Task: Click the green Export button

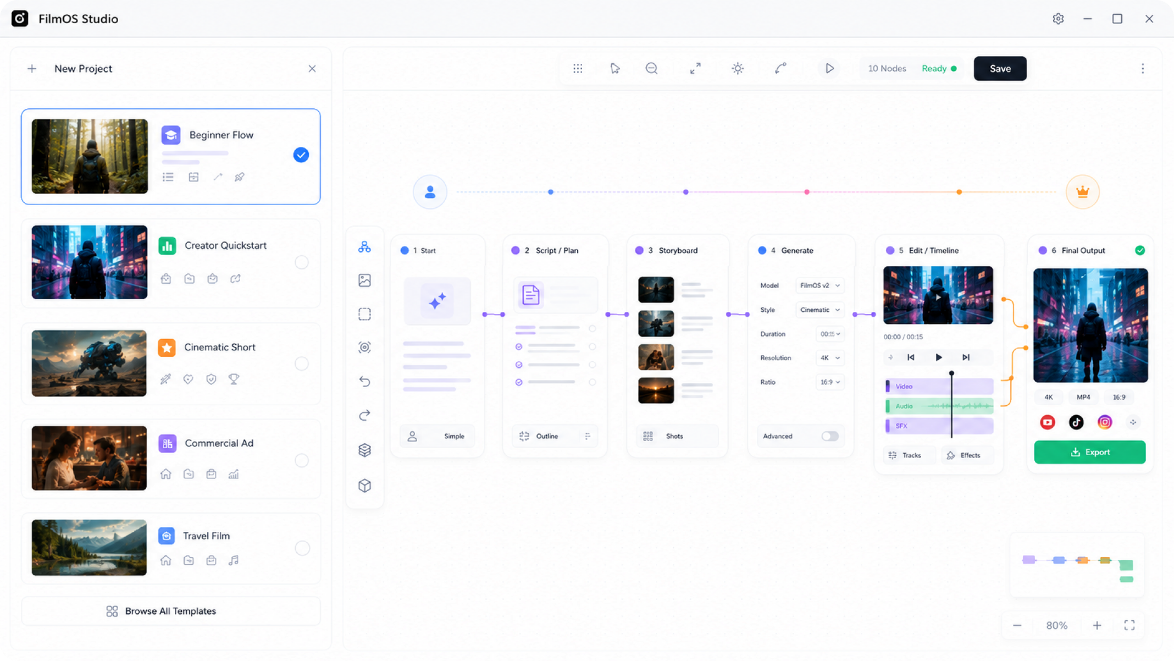Action: (x=1089, y=452)
